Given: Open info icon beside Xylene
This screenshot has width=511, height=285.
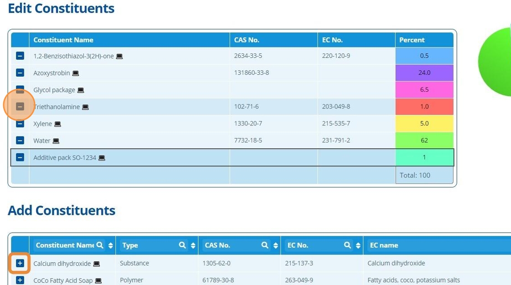Looking at the screenshot, I should (57, 124).
